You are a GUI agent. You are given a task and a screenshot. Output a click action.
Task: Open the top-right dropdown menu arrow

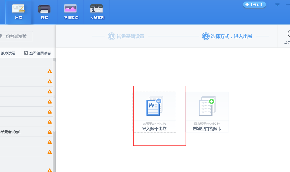pos(277,5)
